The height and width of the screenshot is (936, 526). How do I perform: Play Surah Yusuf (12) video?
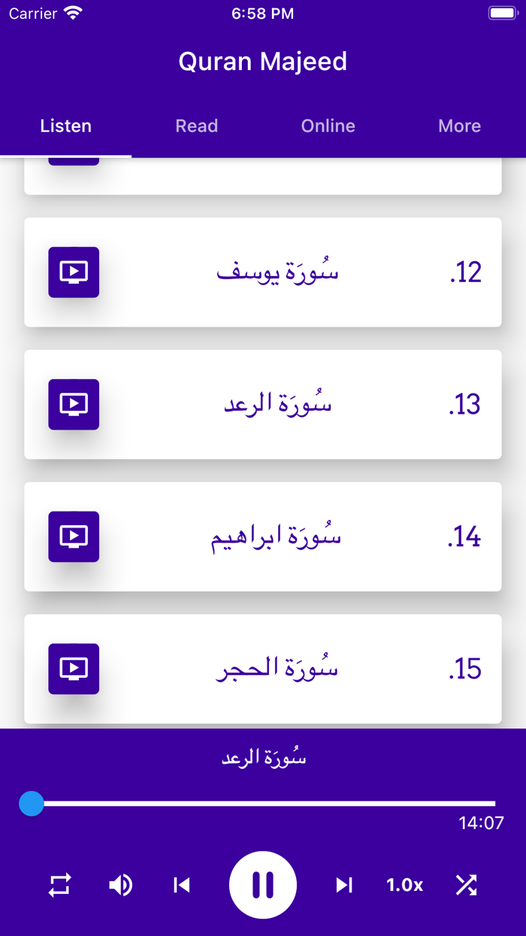pyautogui.click(x=73, y=272)
